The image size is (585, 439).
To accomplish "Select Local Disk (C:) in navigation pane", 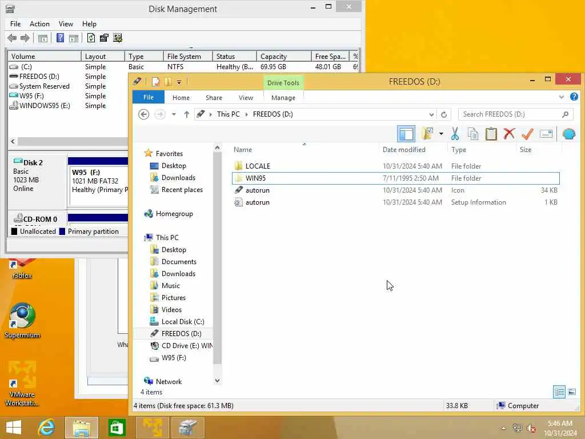I will (177, 321).
